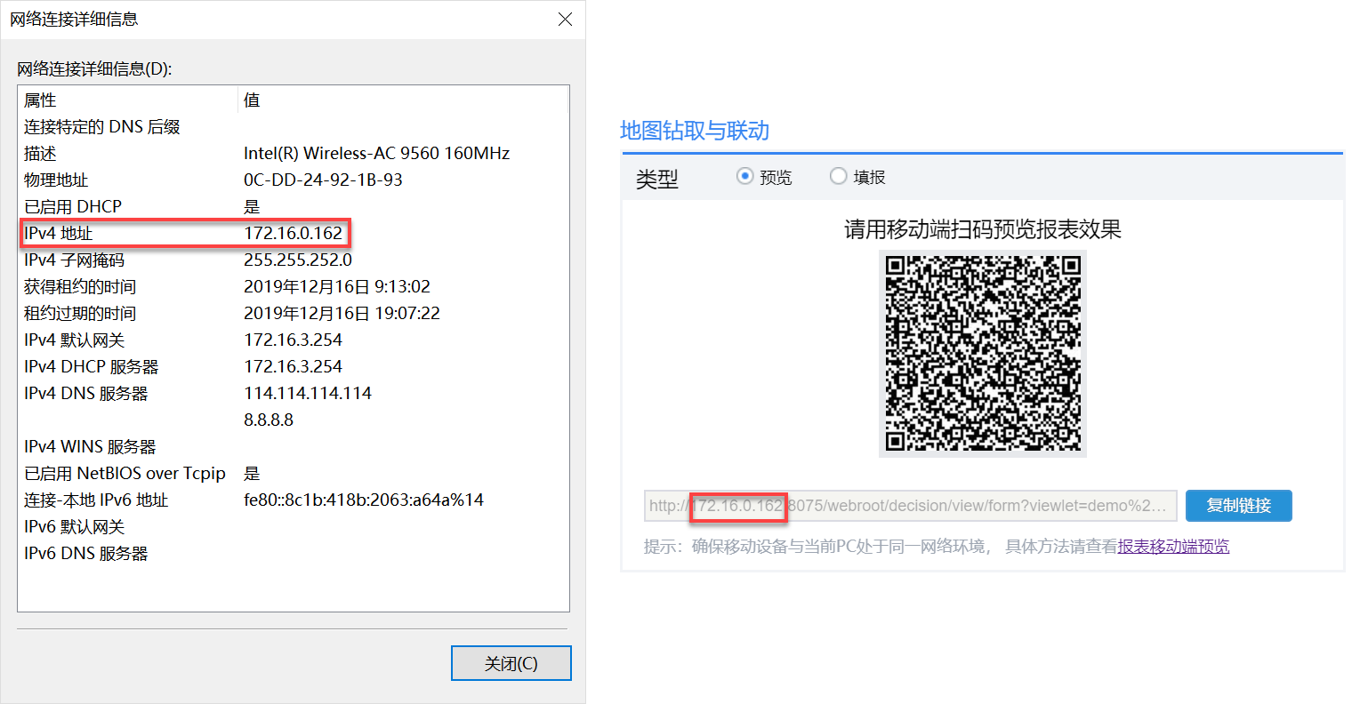Image resolution: width=1360 pixels, height=704 pixels.
Task: Click the 值 column header
Action: tap(252, 100)
